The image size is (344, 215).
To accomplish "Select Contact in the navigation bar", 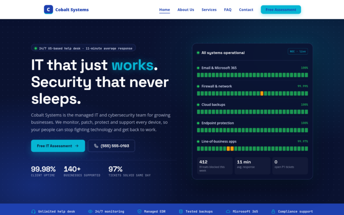I will 246,10.
